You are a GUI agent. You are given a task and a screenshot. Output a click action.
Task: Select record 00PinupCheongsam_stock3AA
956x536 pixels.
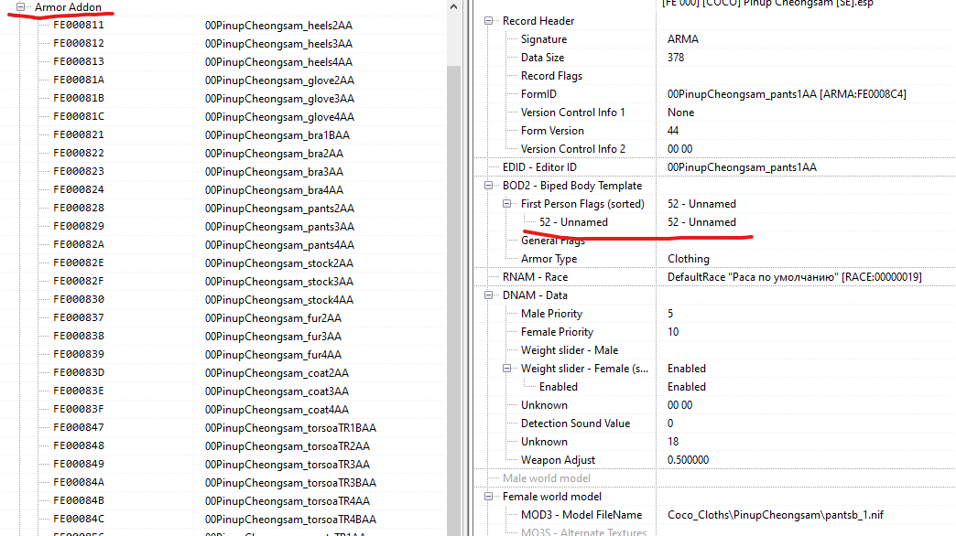coord(279,282)
